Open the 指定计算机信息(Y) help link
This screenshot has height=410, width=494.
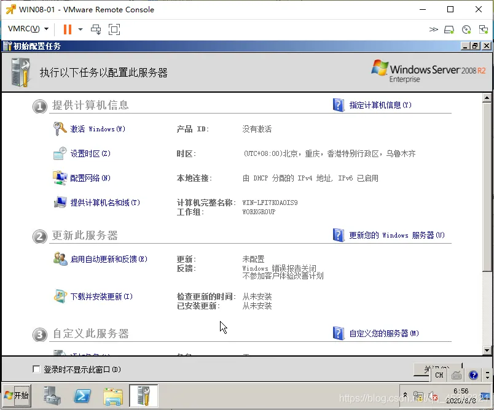(x=380, y=105)
